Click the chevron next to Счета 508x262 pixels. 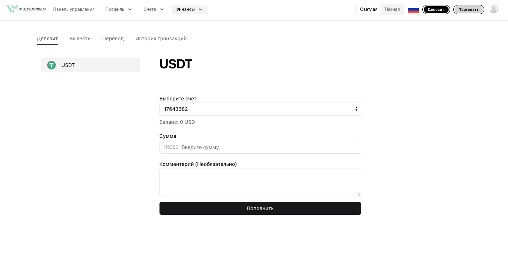(x=162, y=9)
